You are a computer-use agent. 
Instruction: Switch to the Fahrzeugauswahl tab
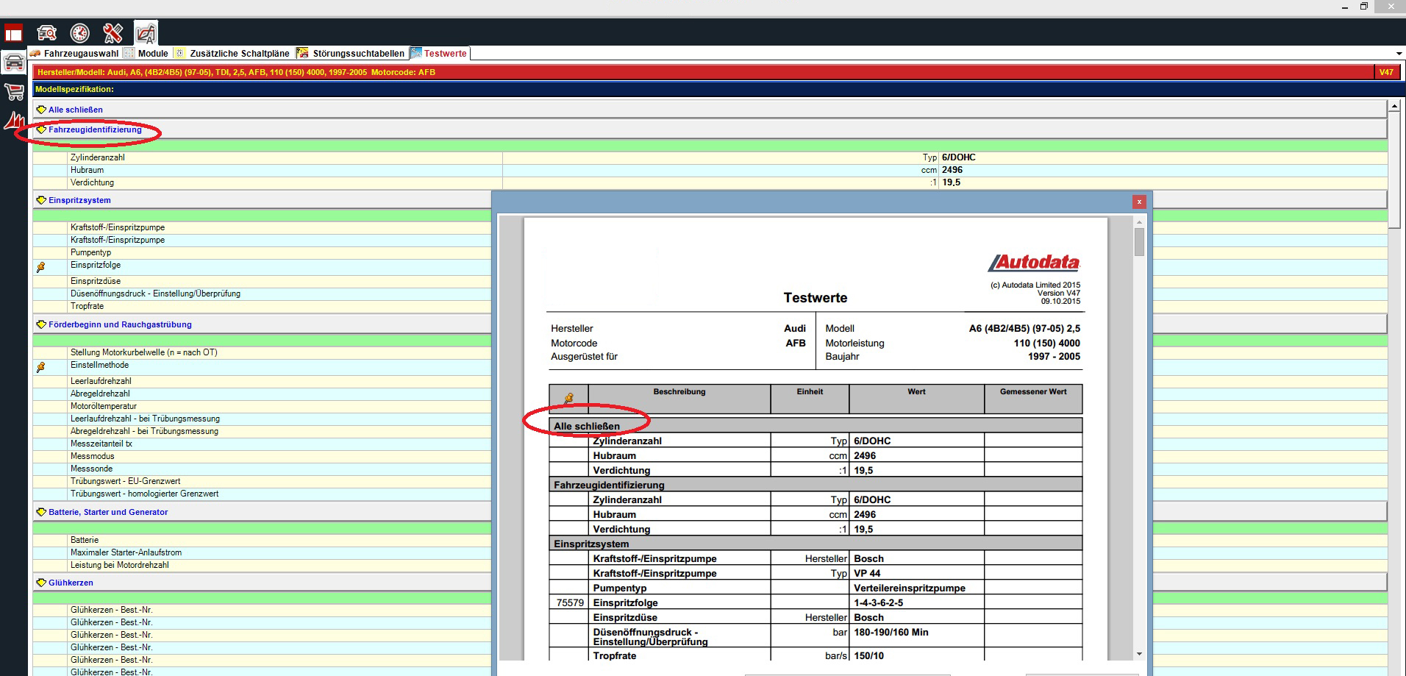(x=74, y=54)
